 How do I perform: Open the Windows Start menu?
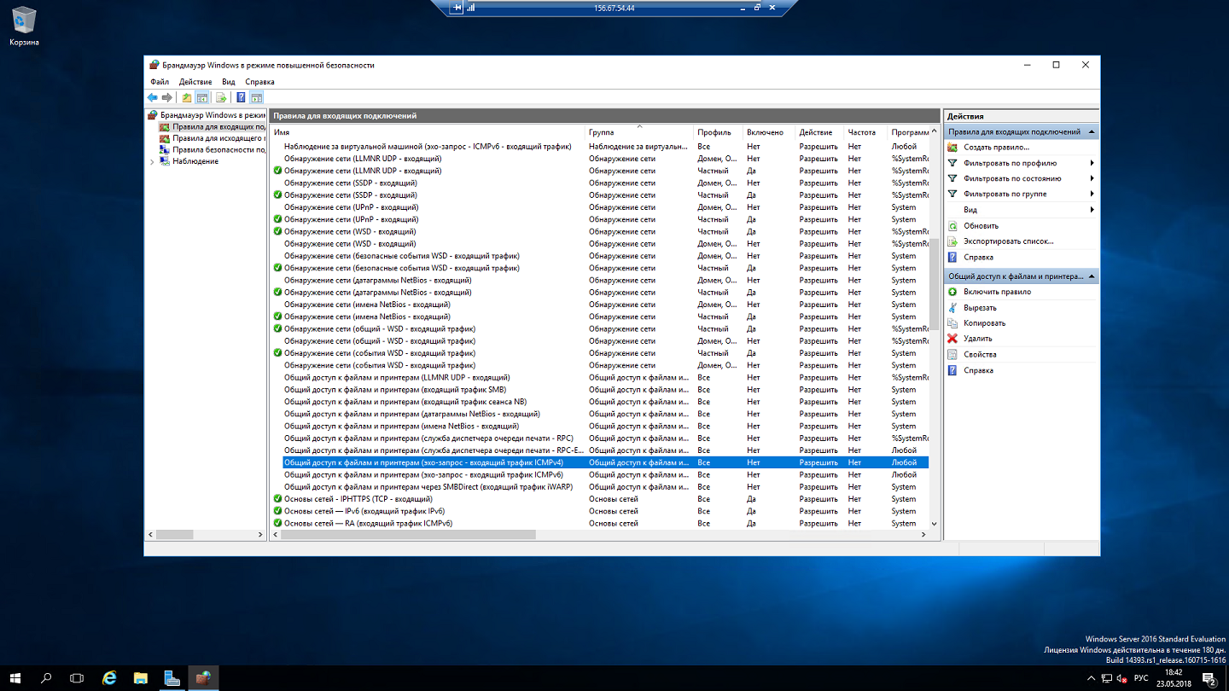(15, 678)
